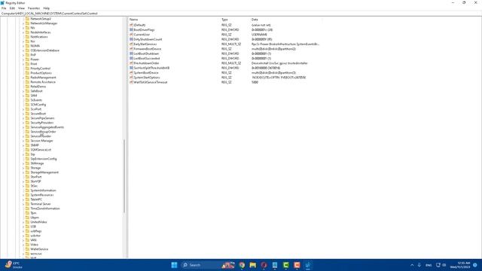
Task: Select the ProductOptions tree key
Action: [41, 73]
